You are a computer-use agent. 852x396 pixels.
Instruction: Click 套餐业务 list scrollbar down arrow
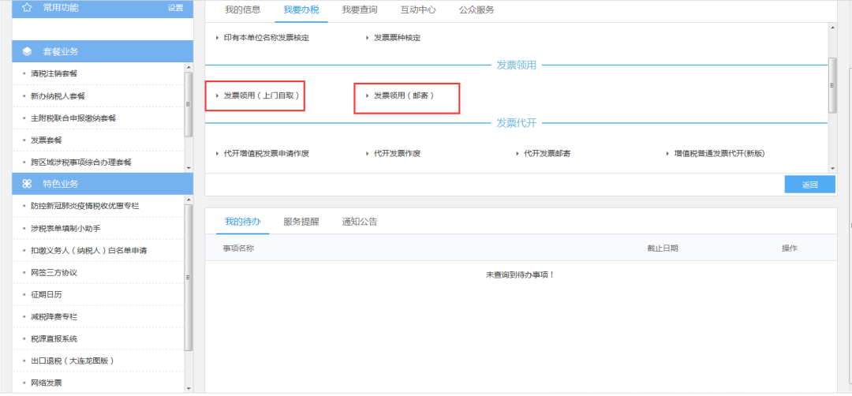(189, 168)
